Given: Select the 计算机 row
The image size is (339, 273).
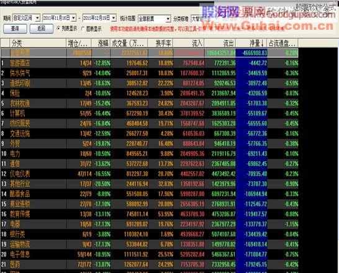Looking at the screenshot, I should click(x=150, y=114).
